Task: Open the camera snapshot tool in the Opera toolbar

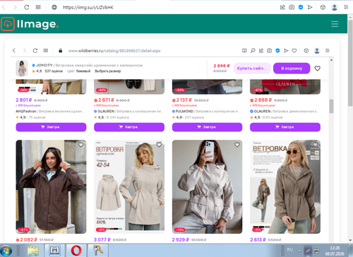Action: tap(292, 7)
